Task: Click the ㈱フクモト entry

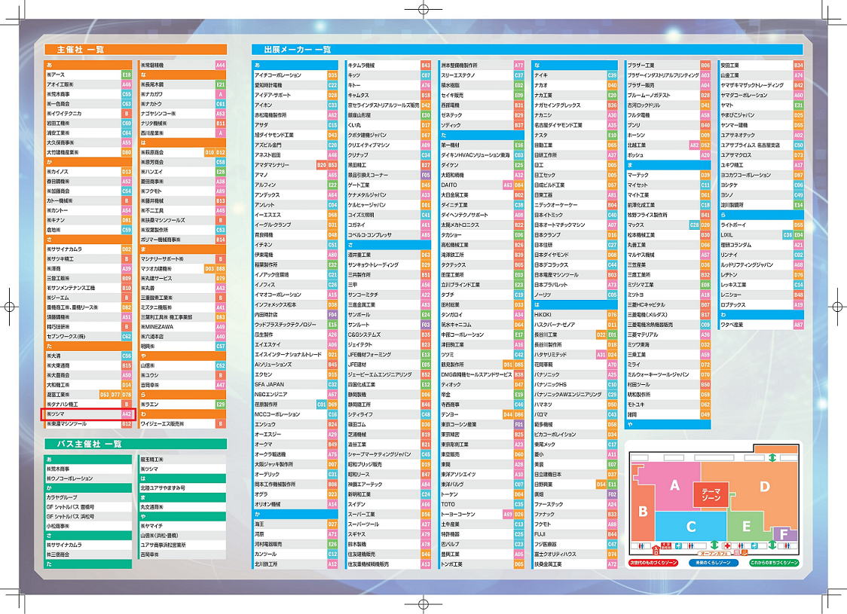Action: click(182, 191)
